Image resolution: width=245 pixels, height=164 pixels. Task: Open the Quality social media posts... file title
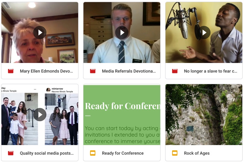click(x=47, y=153)
